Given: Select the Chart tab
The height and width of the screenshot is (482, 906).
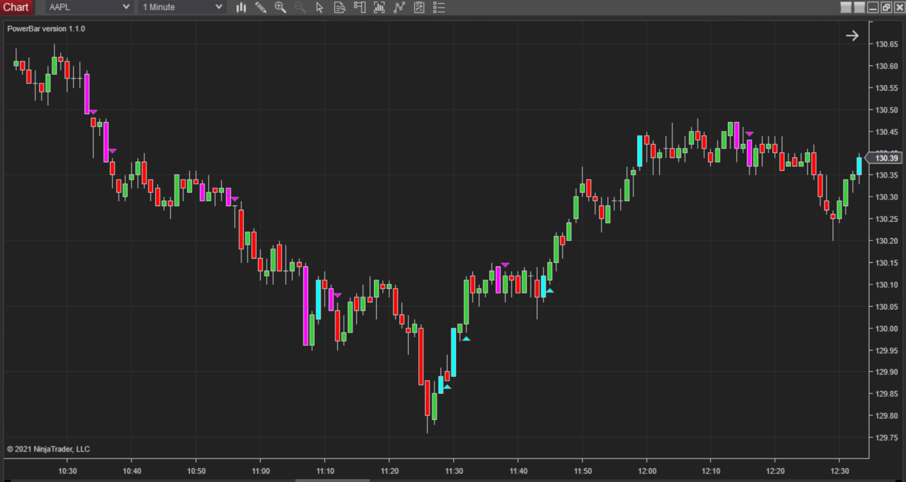Looking at the screenshot, I should [x=16, y=7].
